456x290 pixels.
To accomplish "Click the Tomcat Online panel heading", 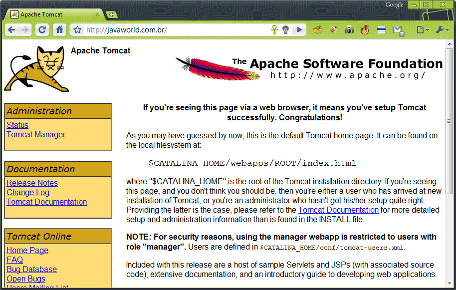I will coord(58,236).
